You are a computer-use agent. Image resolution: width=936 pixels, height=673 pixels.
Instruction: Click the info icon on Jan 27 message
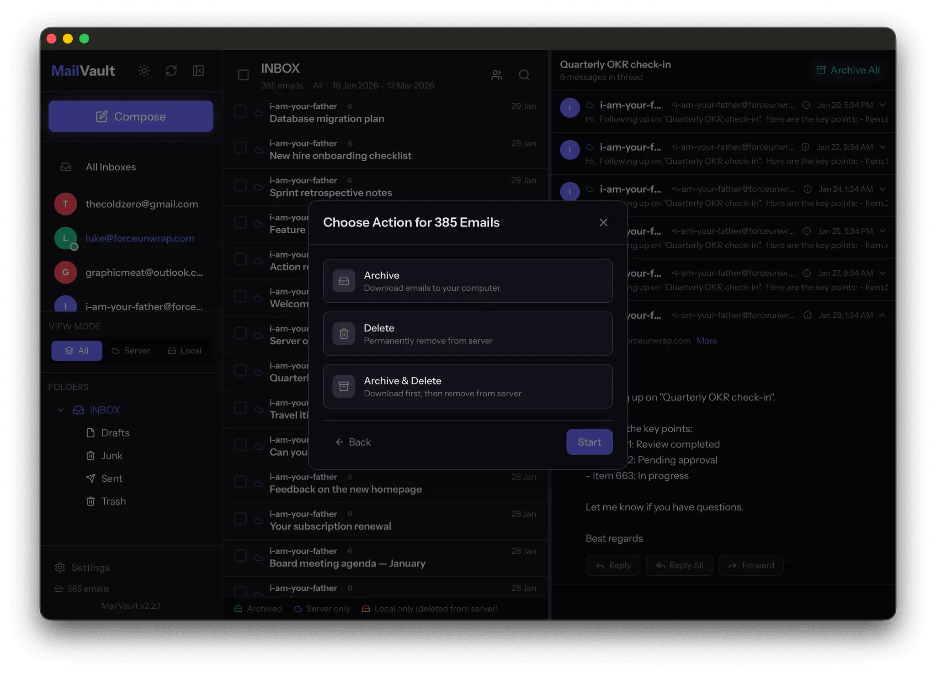tap(807, 273)
